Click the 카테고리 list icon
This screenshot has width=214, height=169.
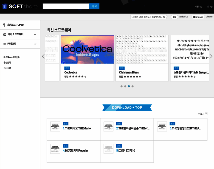click(5, 44)
